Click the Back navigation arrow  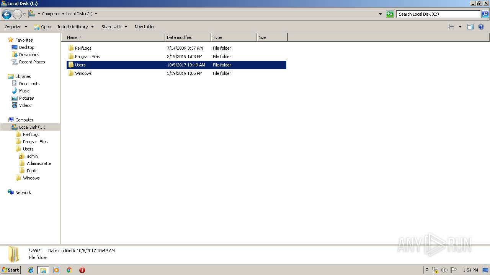(x=7, y=15)
